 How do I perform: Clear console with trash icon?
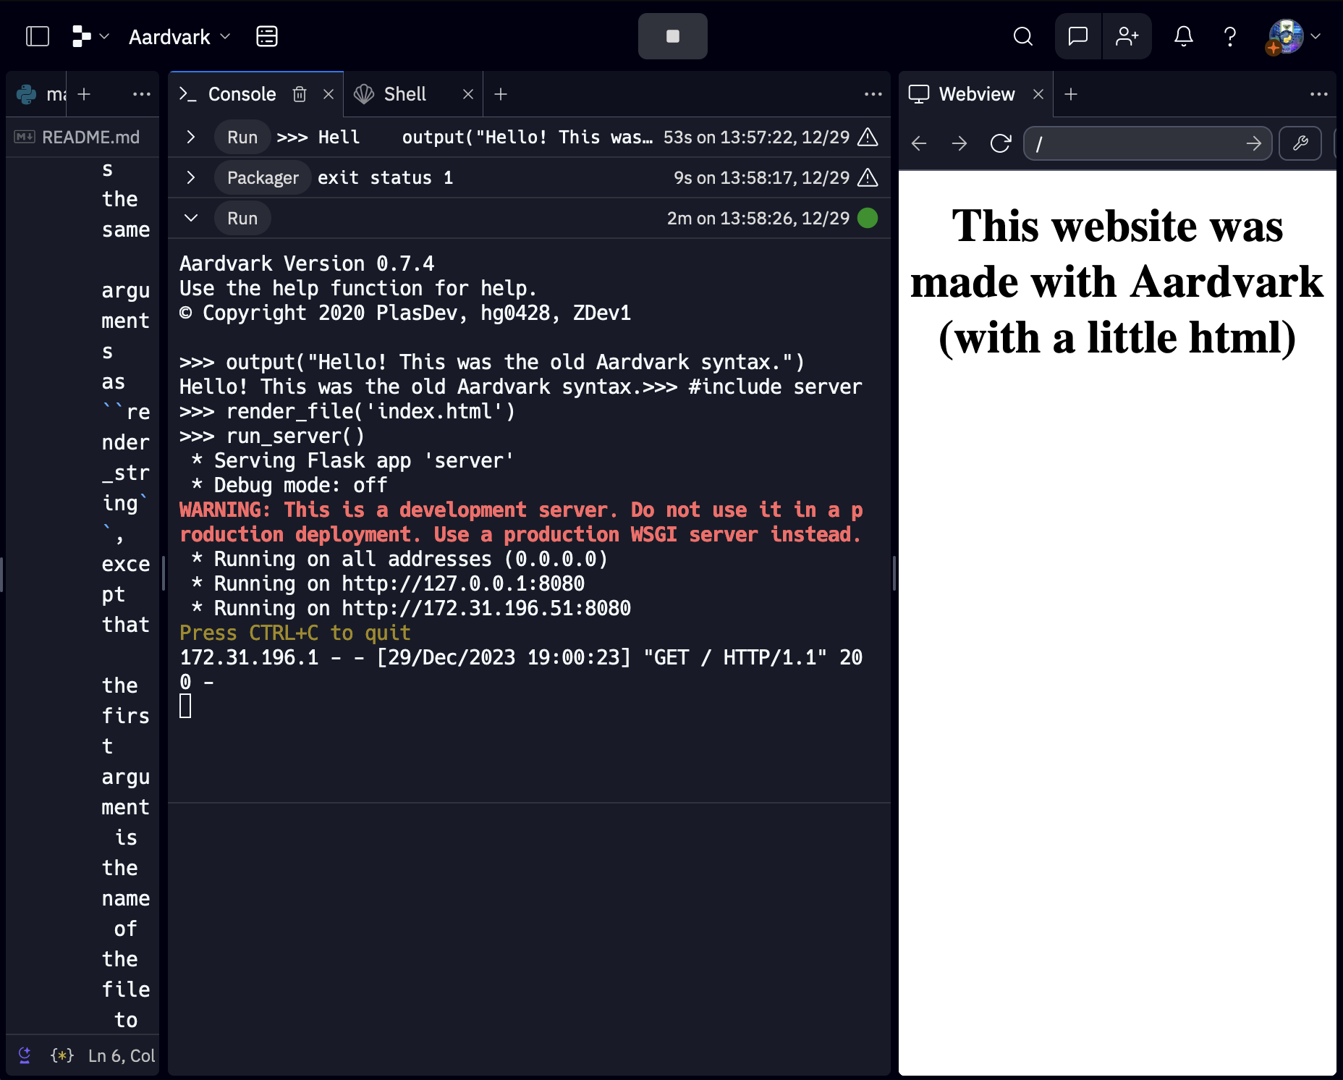(x=300, y=94)
